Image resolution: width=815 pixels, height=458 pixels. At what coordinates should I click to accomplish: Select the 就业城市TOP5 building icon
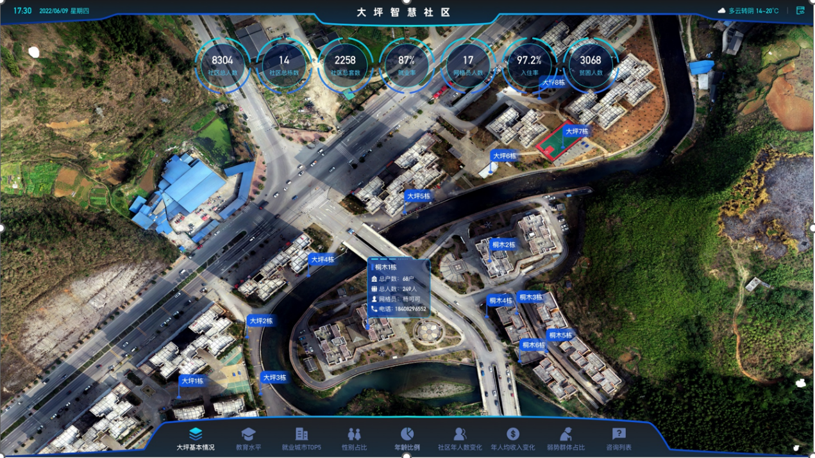tap(301, 434)
